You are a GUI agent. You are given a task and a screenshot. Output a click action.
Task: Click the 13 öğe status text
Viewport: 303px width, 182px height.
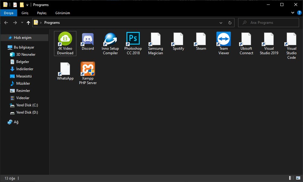point(10,178)
